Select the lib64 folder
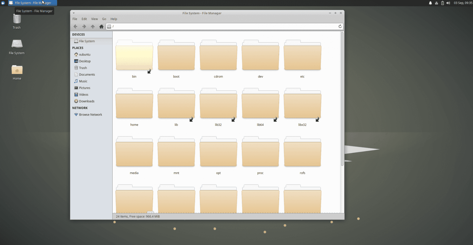The width and height of the screenshot is (473, 245). (260, 104)
